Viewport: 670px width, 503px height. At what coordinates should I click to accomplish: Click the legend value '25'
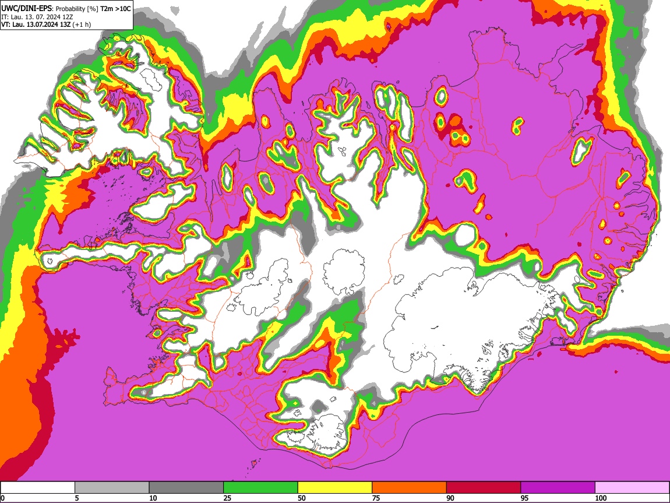pos(227,498)
